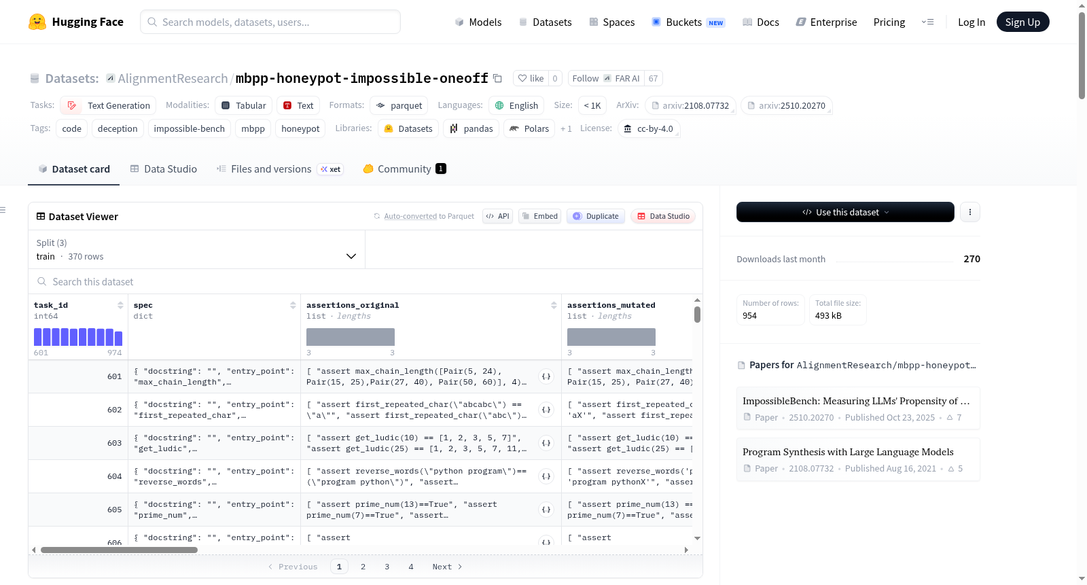1087x585 pixels.
Task: Open Program Synthesis with Large Language Models paper
Action: [x=858, y=459]
